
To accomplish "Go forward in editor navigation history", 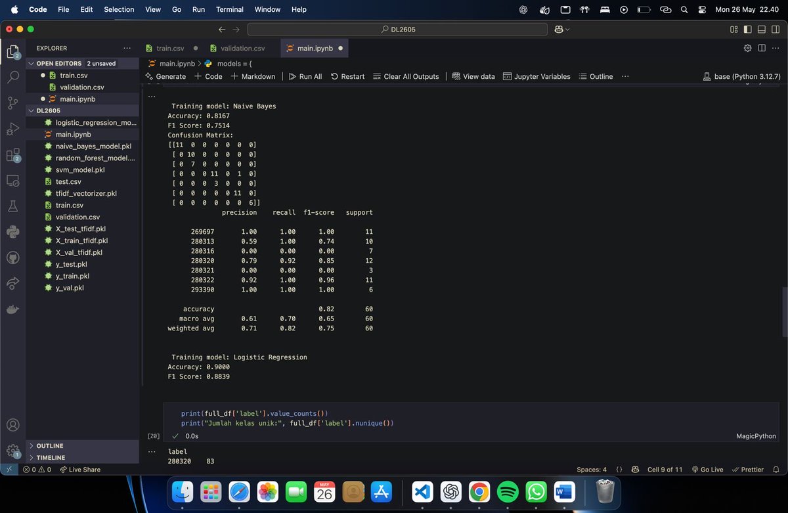I will point(236,30).
